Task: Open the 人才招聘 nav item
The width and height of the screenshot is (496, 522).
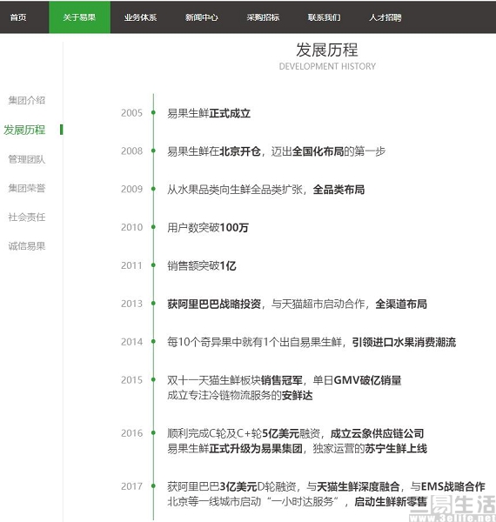Action: pos(385,17)
